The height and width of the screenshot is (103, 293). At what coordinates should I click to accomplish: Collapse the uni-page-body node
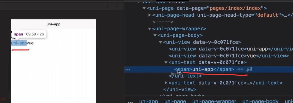(155, 35)
